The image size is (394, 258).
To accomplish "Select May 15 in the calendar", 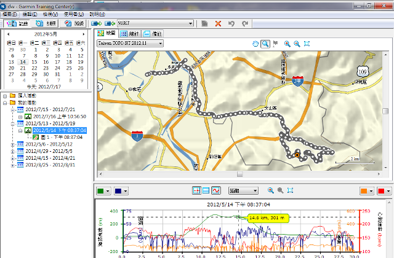I will pyautogui.click(x=34, y=62).
